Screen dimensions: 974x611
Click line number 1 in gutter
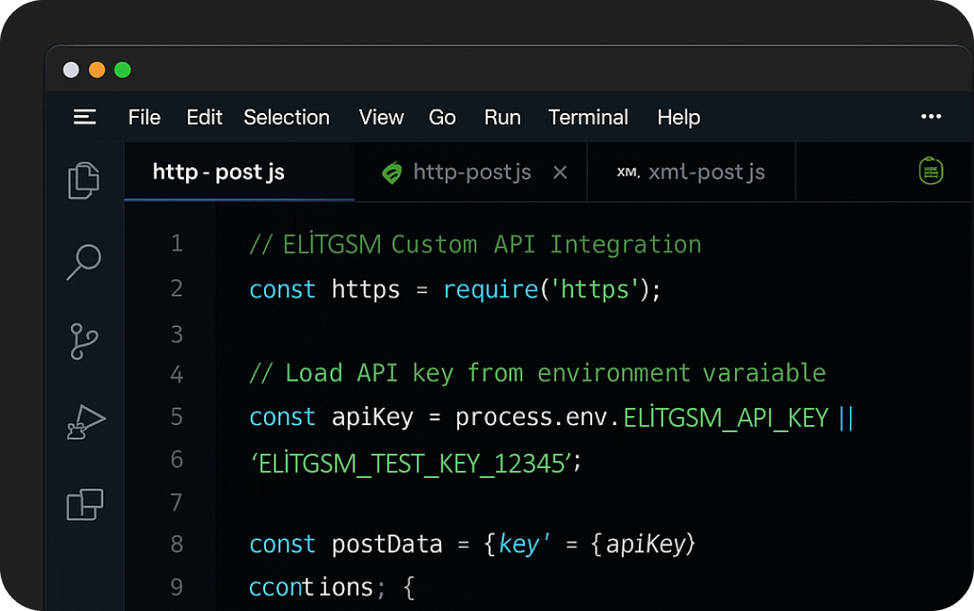[177, 243]
